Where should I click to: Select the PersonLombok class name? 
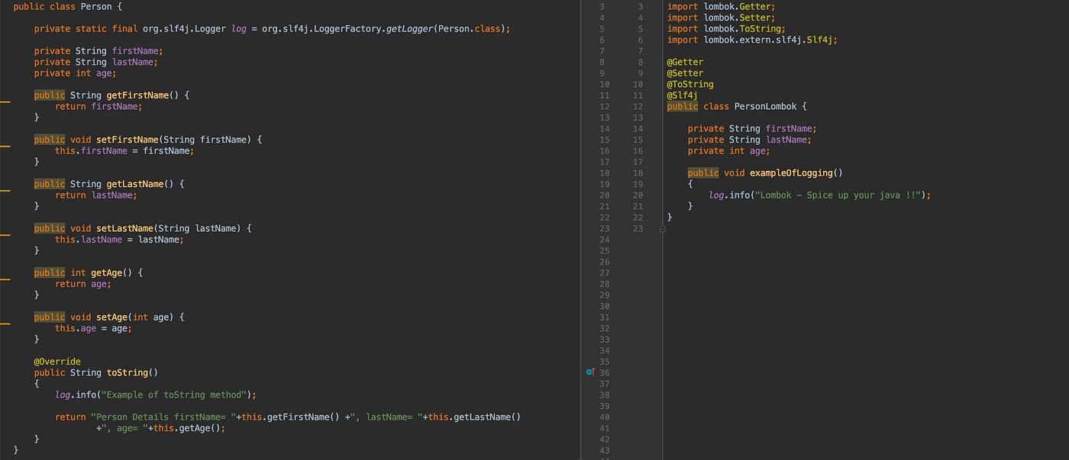click(765, 106)
